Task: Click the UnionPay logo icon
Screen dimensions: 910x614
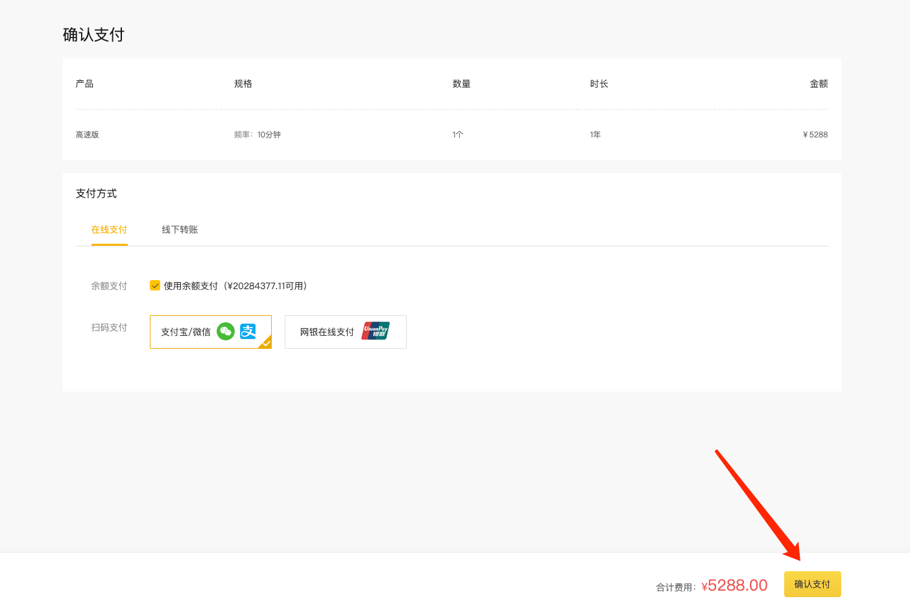Action: 376,331
